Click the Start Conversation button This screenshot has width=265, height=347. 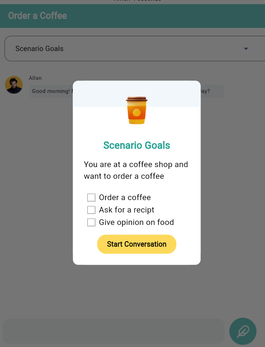[x=137, y=244]
